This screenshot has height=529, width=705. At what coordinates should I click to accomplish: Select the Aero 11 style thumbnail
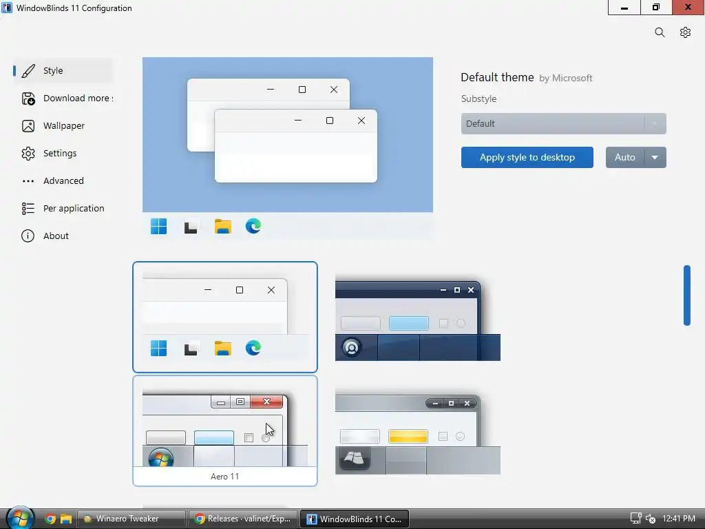[225, 431]
